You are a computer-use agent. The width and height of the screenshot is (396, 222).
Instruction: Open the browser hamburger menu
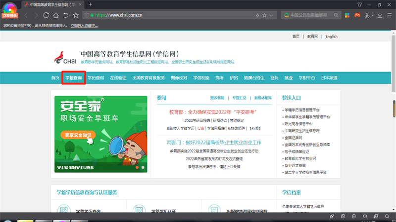pyautogui.click(x=390, y=15)
